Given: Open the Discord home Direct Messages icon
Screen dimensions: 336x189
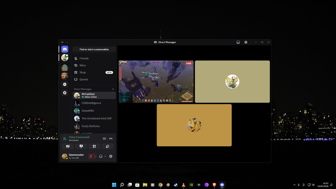Looking at the screenshot, I should coord(65,49).
